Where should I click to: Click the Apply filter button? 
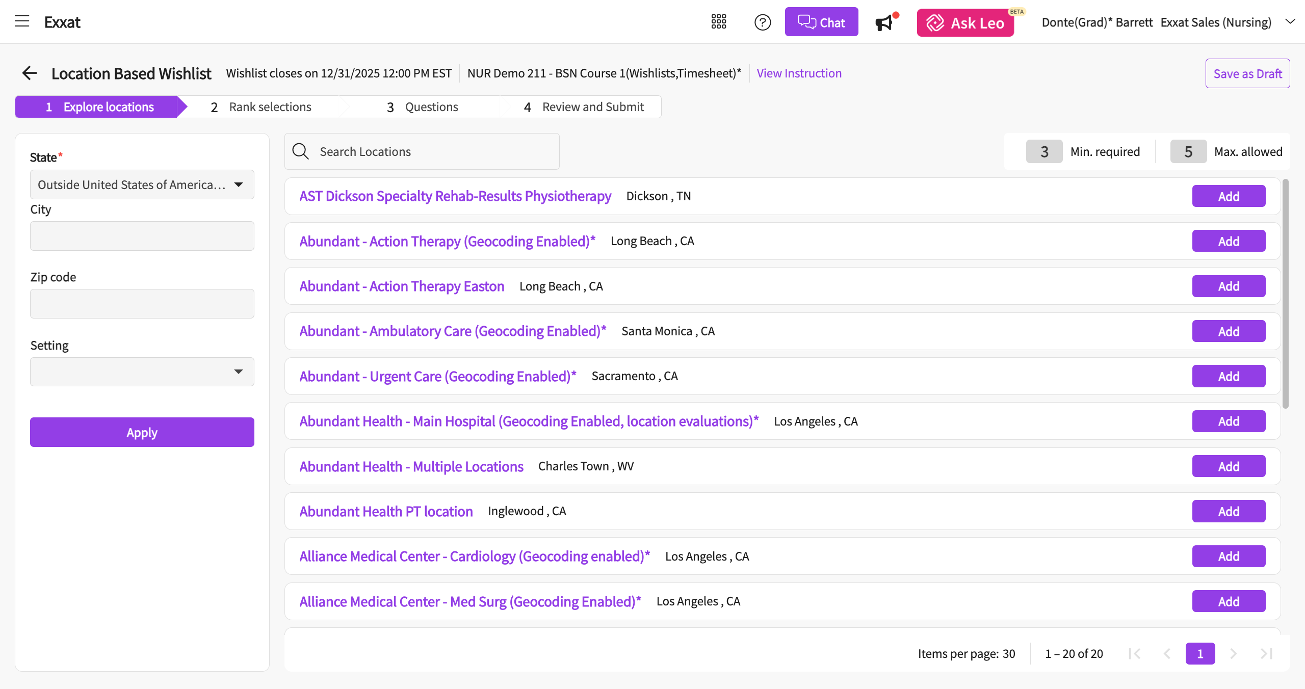point(142,432)
